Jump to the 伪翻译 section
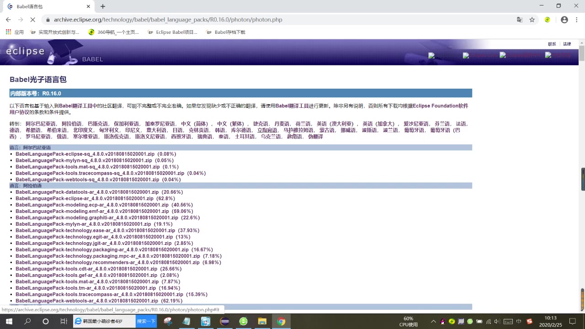The image size is (585, 329). pos(315,137)
